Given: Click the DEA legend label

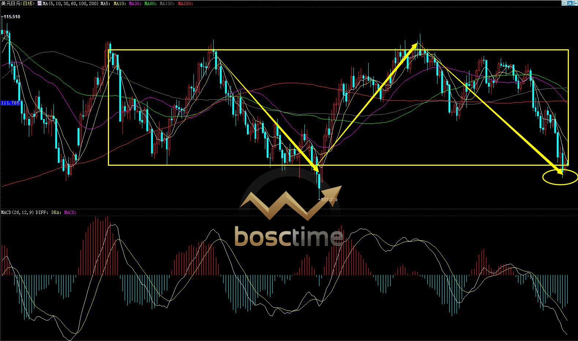Looking at the screenshot, I should click(x=56, y=212).
